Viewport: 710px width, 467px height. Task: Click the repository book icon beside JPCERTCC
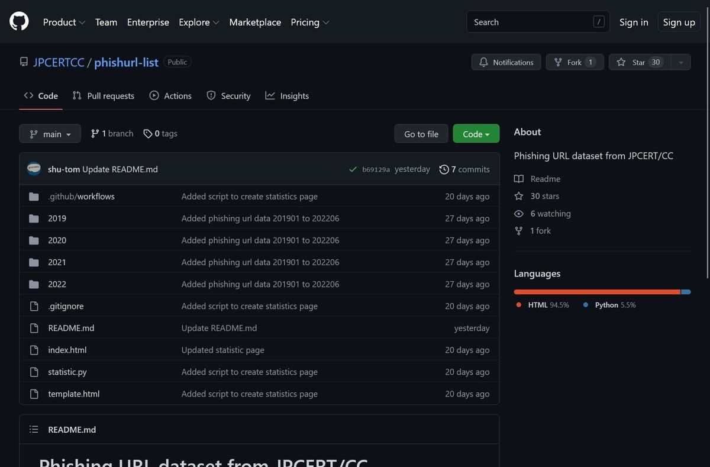click(x=24, y=62)
